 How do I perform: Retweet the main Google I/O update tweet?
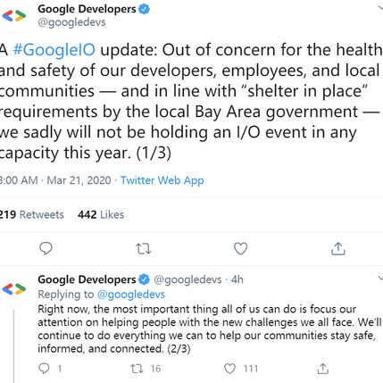(143, 249)
